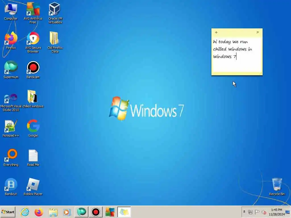Select the AVG Secure Browser icon
The width and height of the screenshot is (291, 218).
tap(33, 42)
